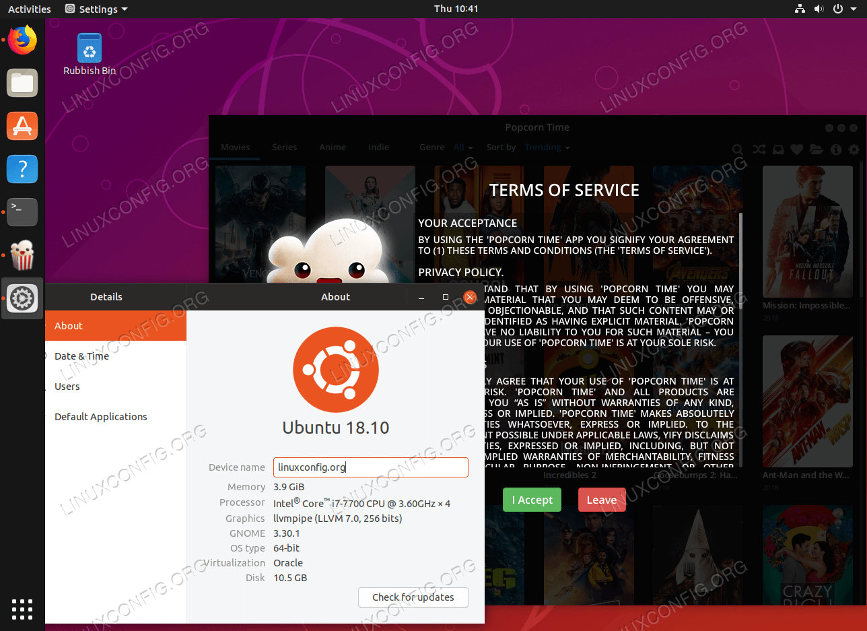Open favorites heart icon in Popcorn Time
The height and width of the screenshot is (631, 867).
coord(797,150)
